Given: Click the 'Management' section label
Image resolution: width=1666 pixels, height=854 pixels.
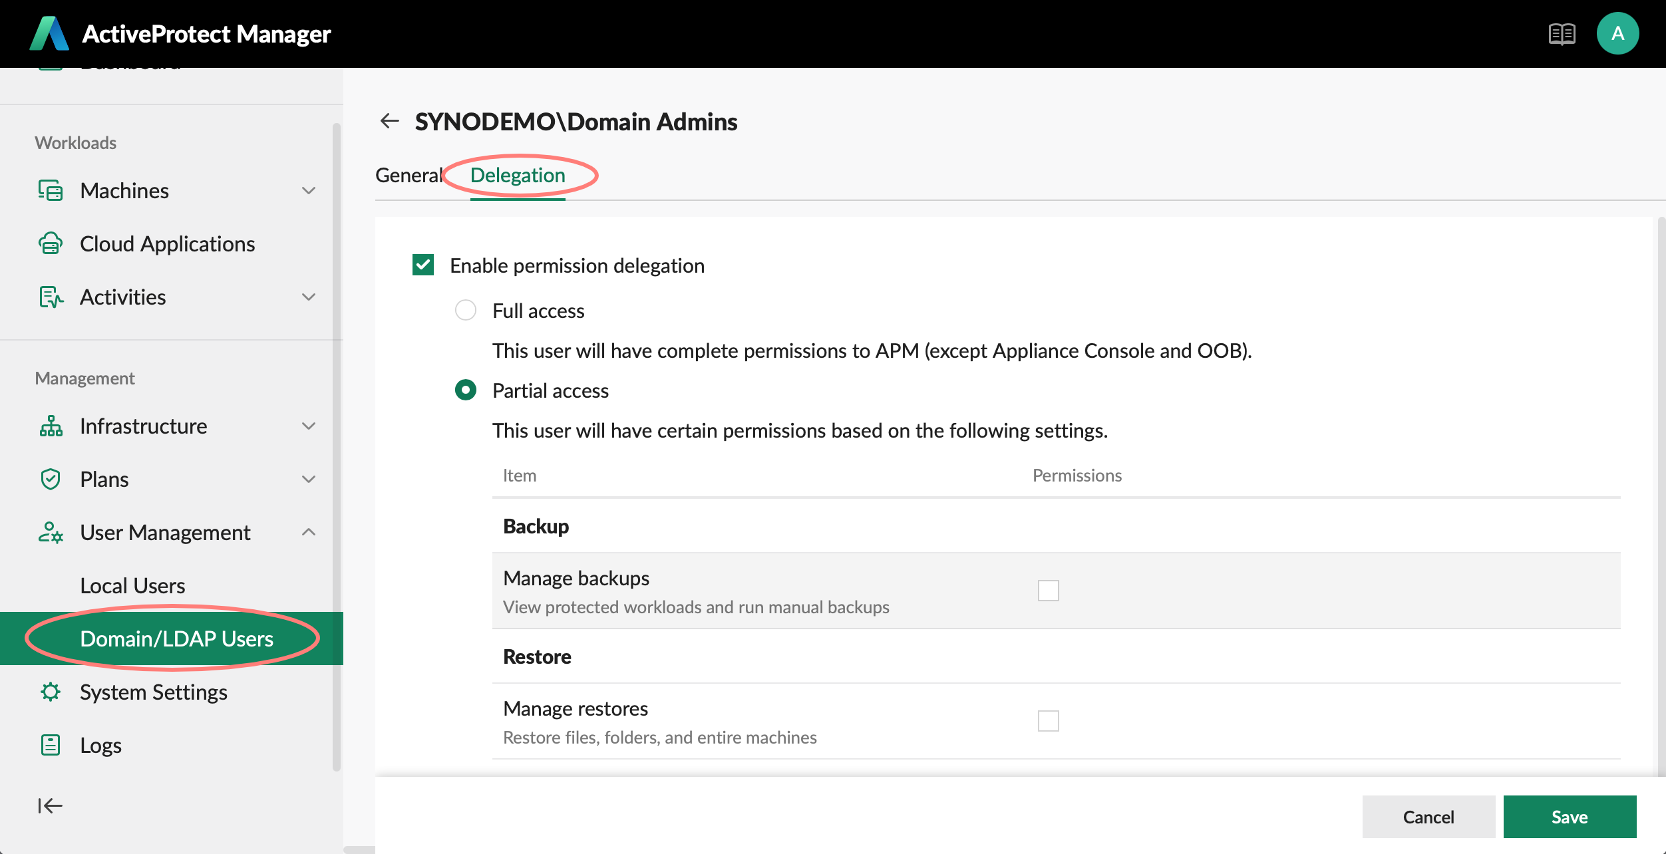Looking at the screenshot, I should tap(85, 378).
